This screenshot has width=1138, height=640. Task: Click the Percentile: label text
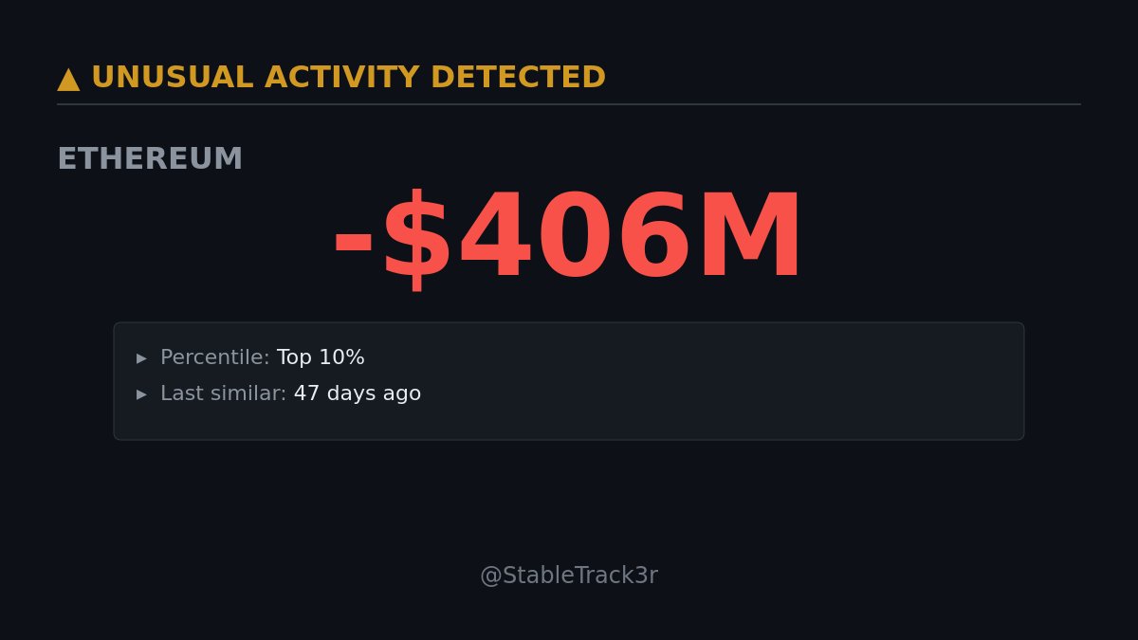tap(214, 358)
